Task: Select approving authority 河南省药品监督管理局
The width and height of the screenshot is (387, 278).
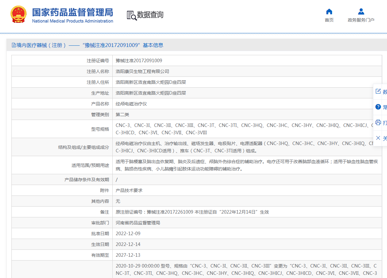Action: point(138,223)
